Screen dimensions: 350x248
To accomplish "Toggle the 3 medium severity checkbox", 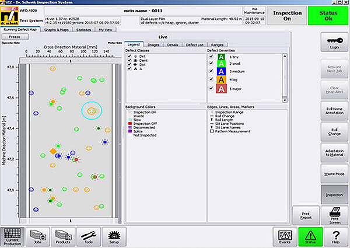I will [211, 71].
